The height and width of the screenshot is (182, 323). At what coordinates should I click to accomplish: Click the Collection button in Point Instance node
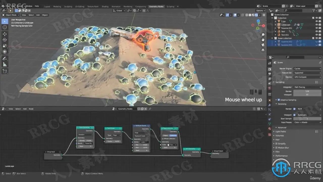point(173,135)
